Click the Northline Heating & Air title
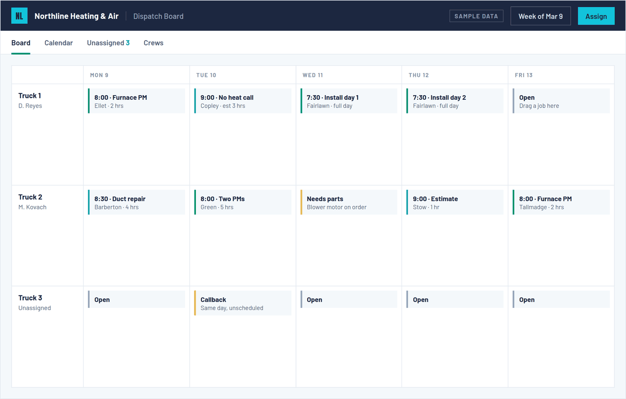Viewport: 626px width, 399px height. [76, 16]
